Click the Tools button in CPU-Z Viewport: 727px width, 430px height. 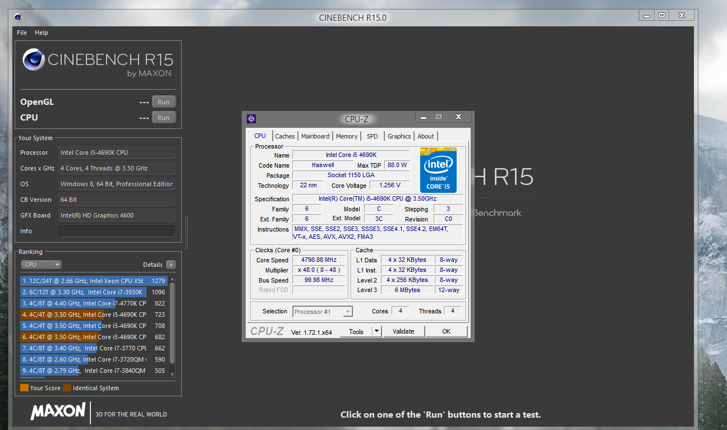356,331
